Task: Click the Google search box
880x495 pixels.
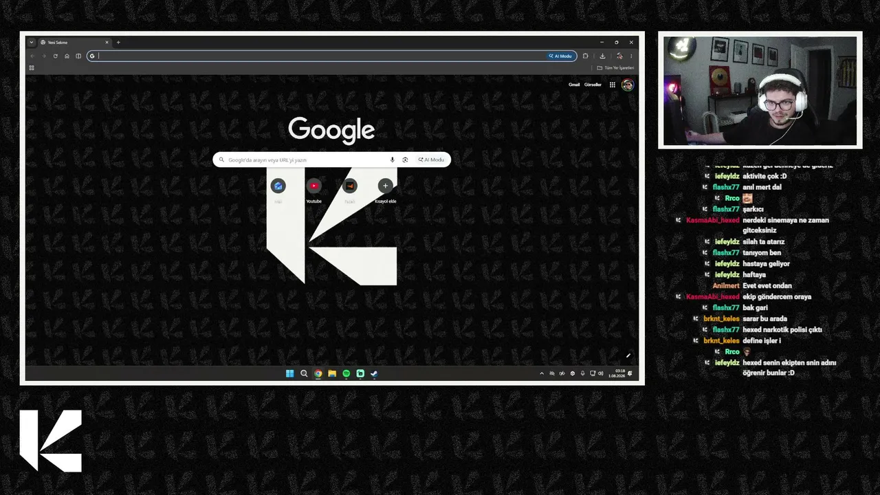Action: click(331, 159)
